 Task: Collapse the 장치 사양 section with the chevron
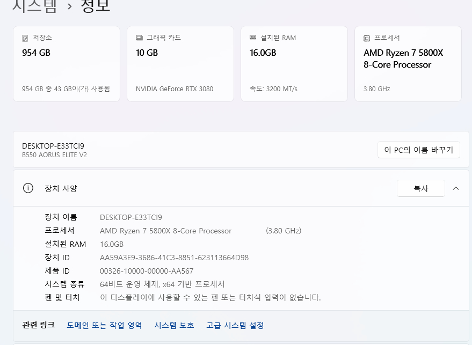tap(456, 188)
